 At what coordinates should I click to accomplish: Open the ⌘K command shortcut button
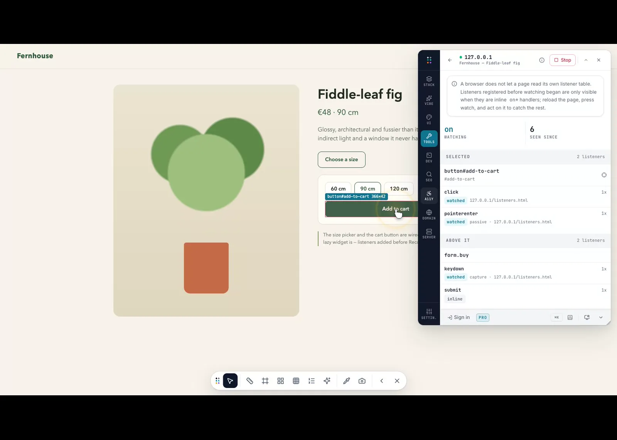[556, 317]
